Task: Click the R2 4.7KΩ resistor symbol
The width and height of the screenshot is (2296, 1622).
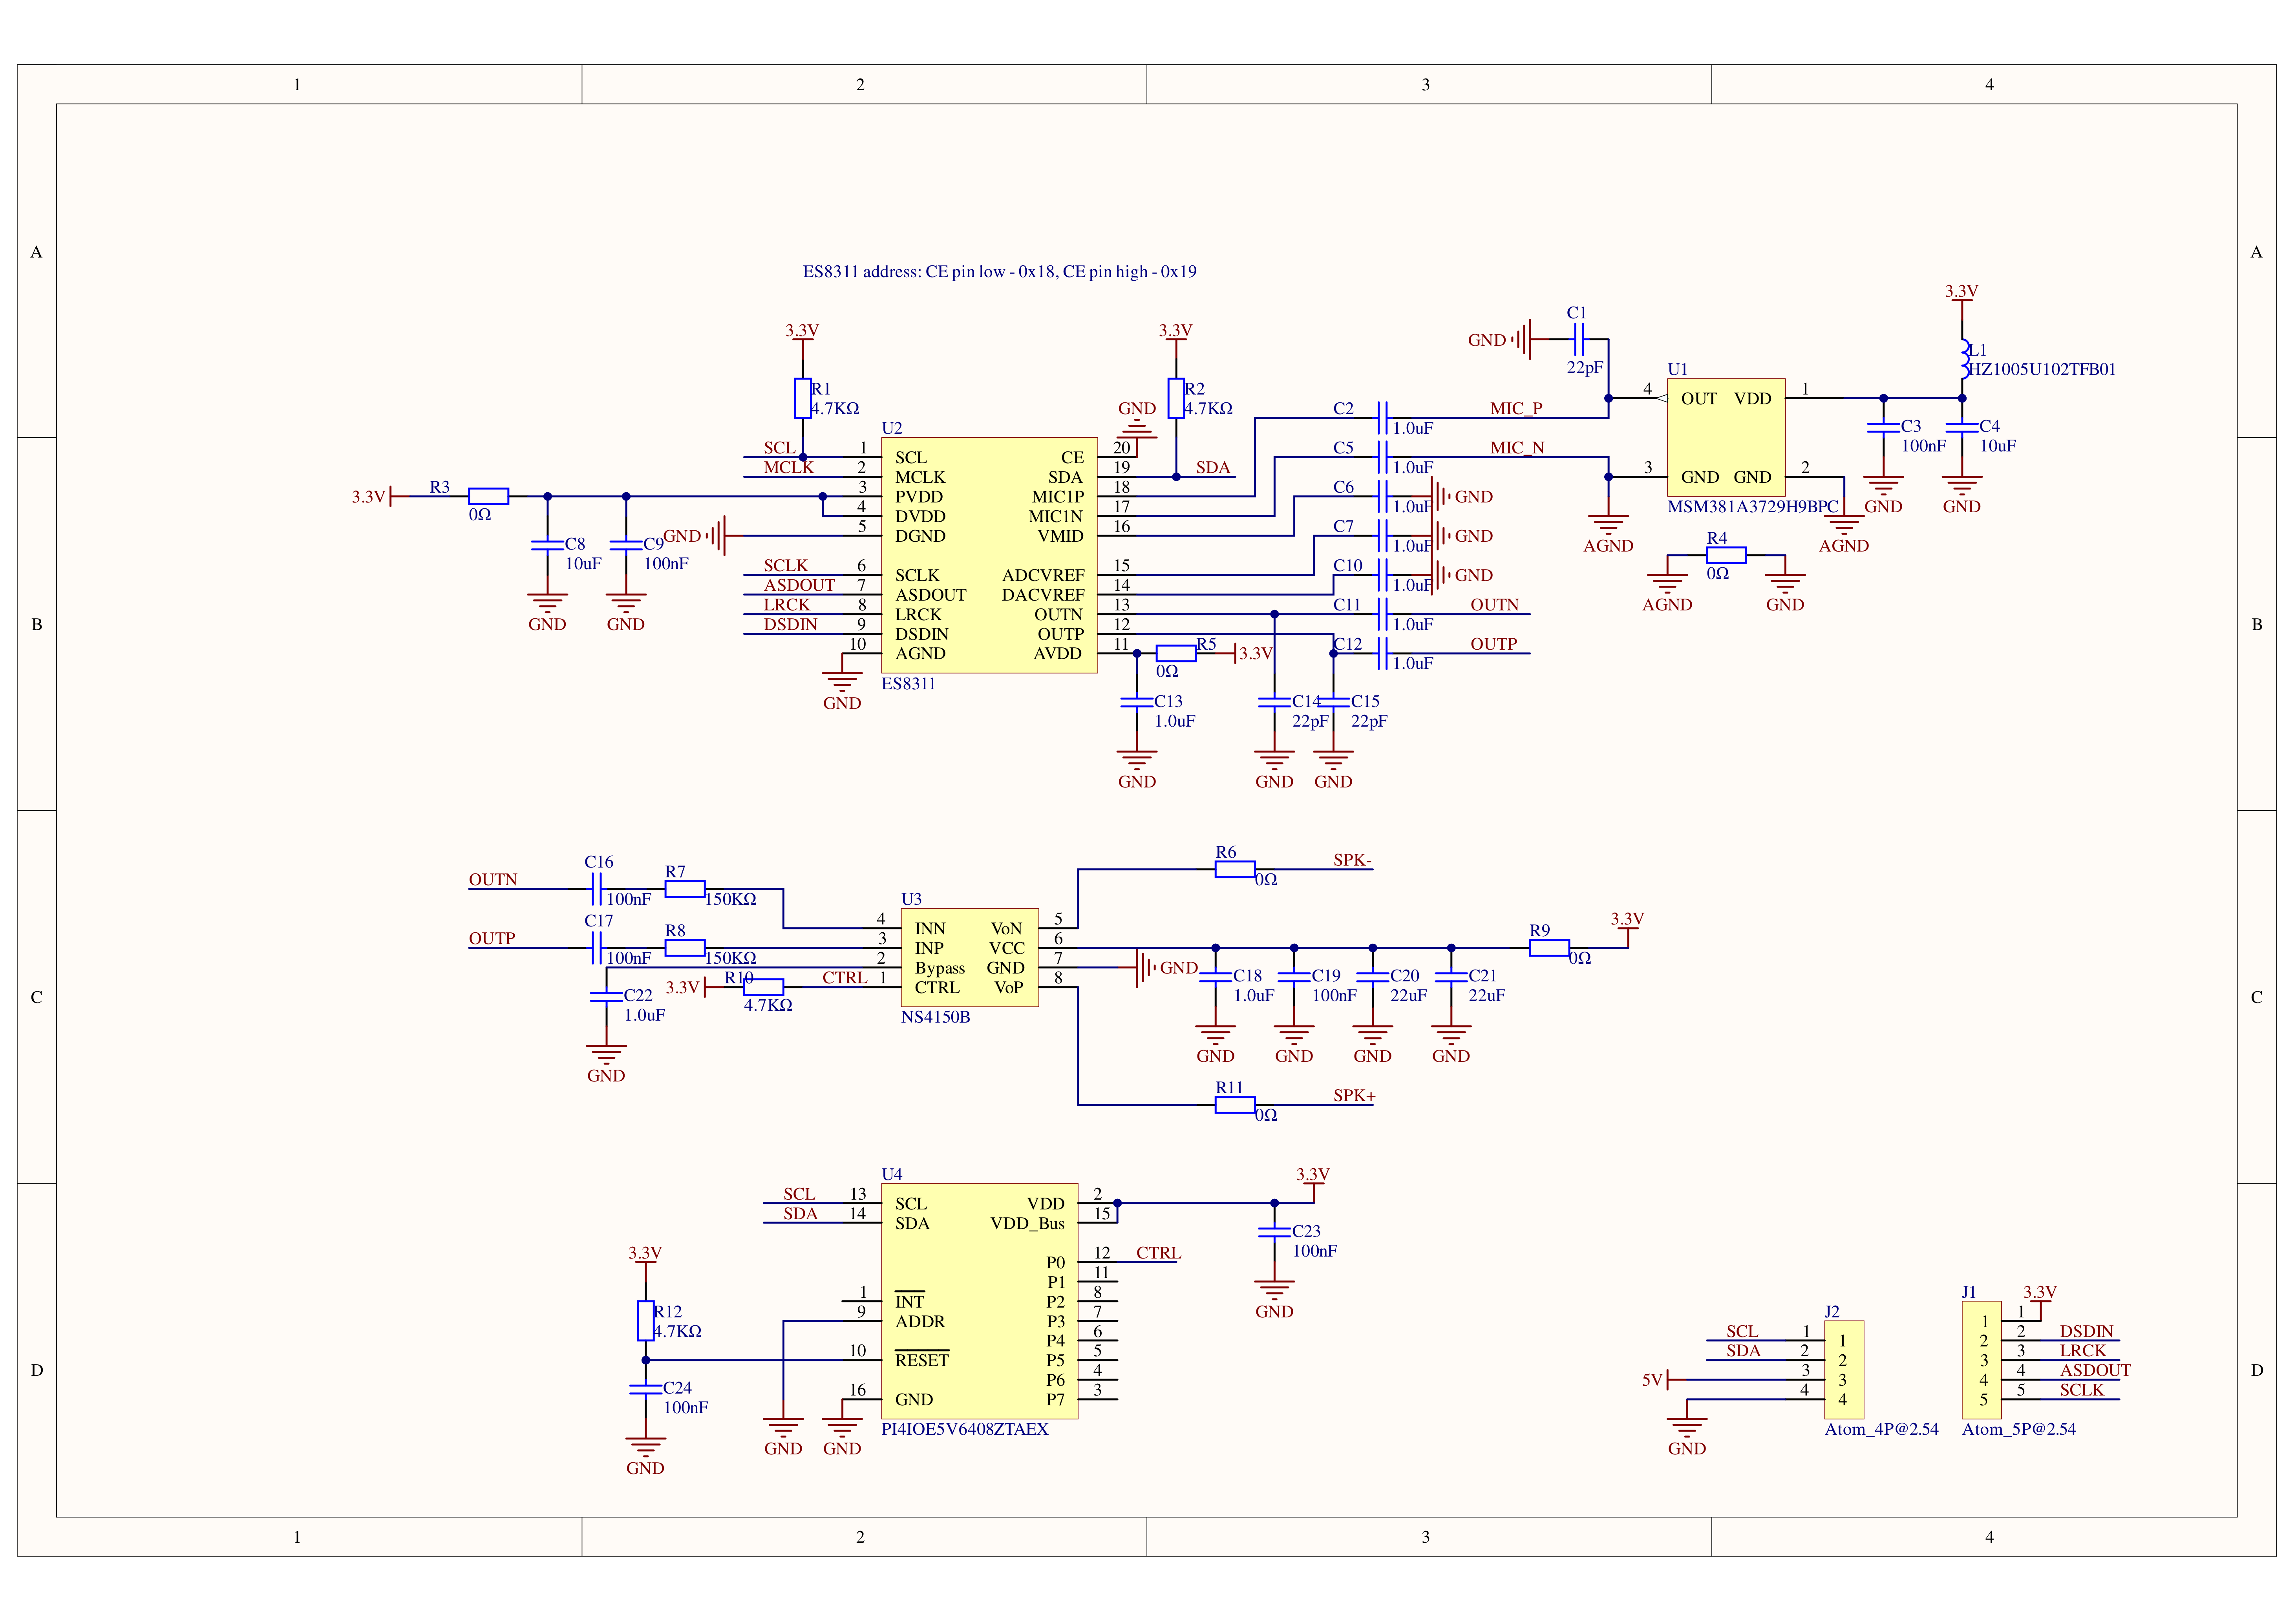Action: pos(1176,398)
